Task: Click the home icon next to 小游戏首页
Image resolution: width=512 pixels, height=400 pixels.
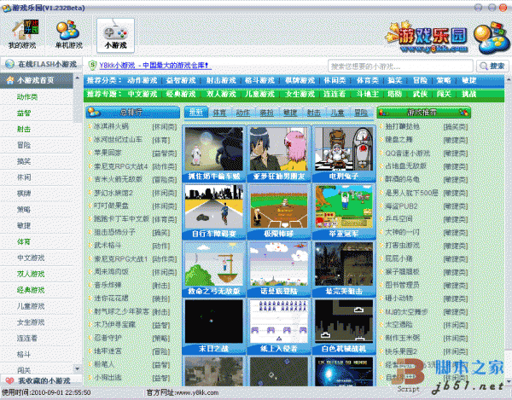Action: [10, 80]
